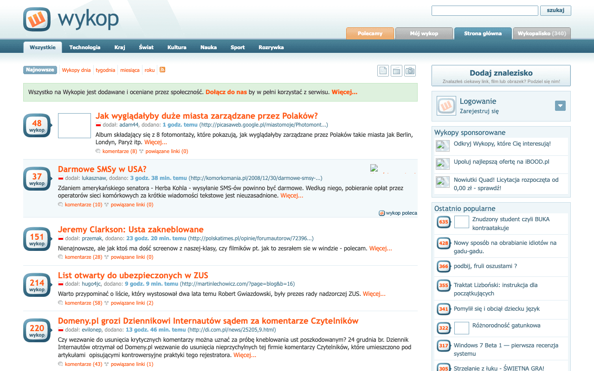The image size is (594, 371).
Task: Click the 48 wykop vote badge
Action: coord(37,126)
